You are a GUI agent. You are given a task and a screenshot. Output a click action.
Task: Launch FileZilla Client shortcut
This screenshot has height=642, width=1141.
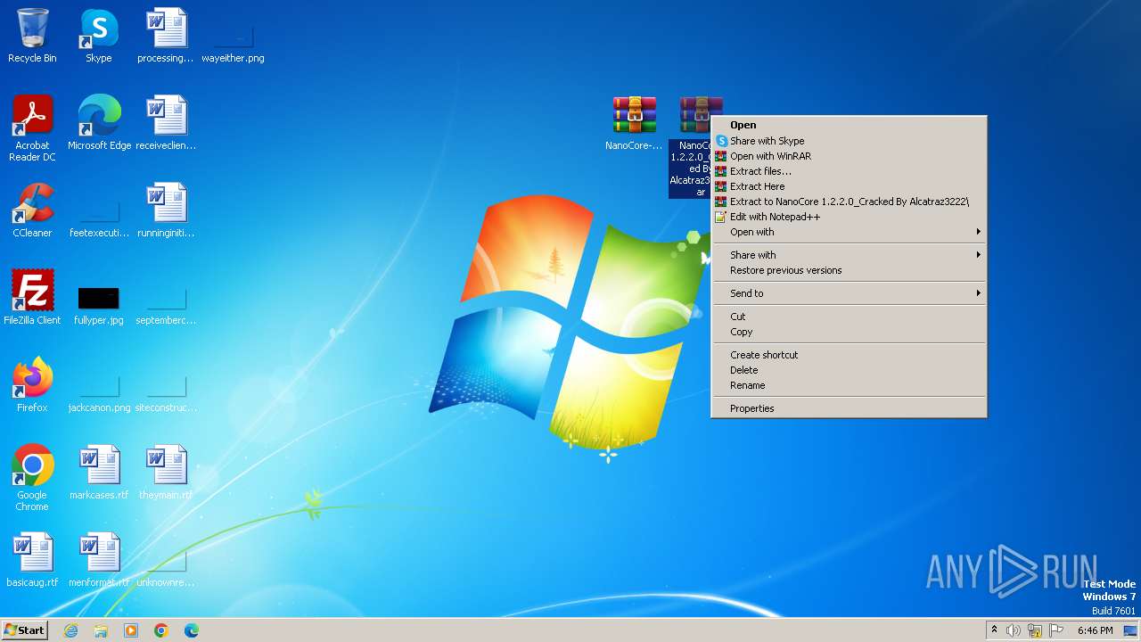(x=32, y=298)
